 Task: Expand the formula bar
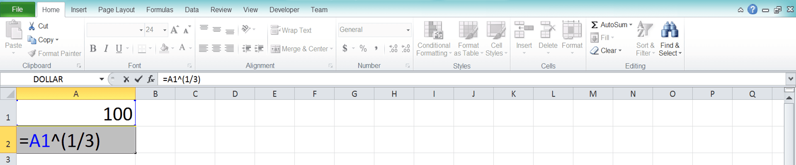point(791,79)
